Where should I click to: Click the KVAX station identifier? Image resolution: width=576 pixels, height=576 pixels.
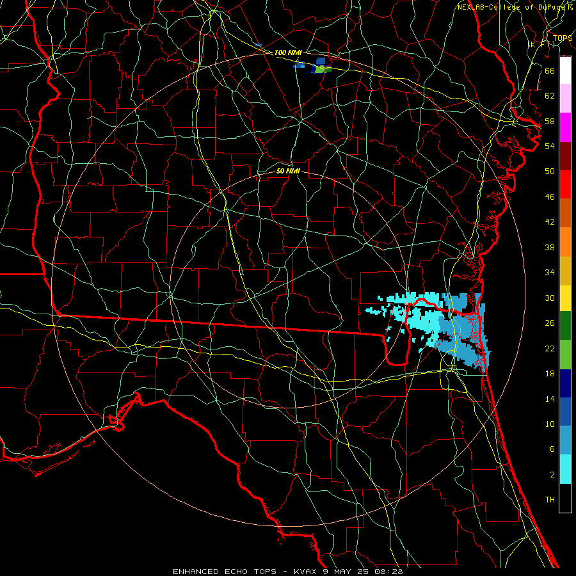point(307,572)
